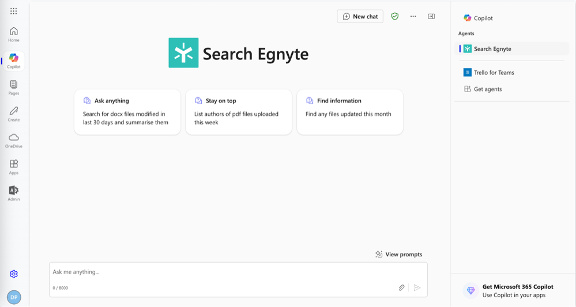This screenshot has width=576, height=307.
Task: Open the app launcher waffle grid
Action: [14, 11]
